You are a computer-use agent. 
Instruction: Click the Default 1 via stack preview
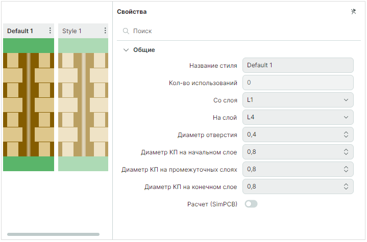pyautogui.click(x=29, y=104)
